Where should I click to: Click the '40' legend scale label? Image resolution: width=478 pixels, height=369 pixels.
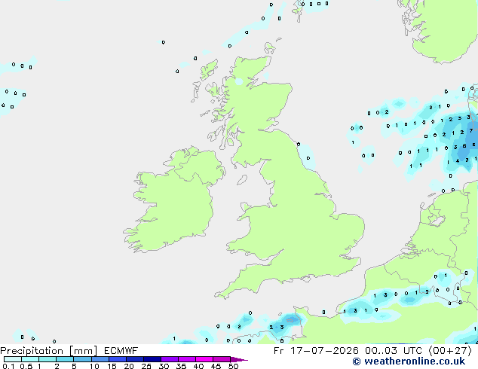click(198, 366)
